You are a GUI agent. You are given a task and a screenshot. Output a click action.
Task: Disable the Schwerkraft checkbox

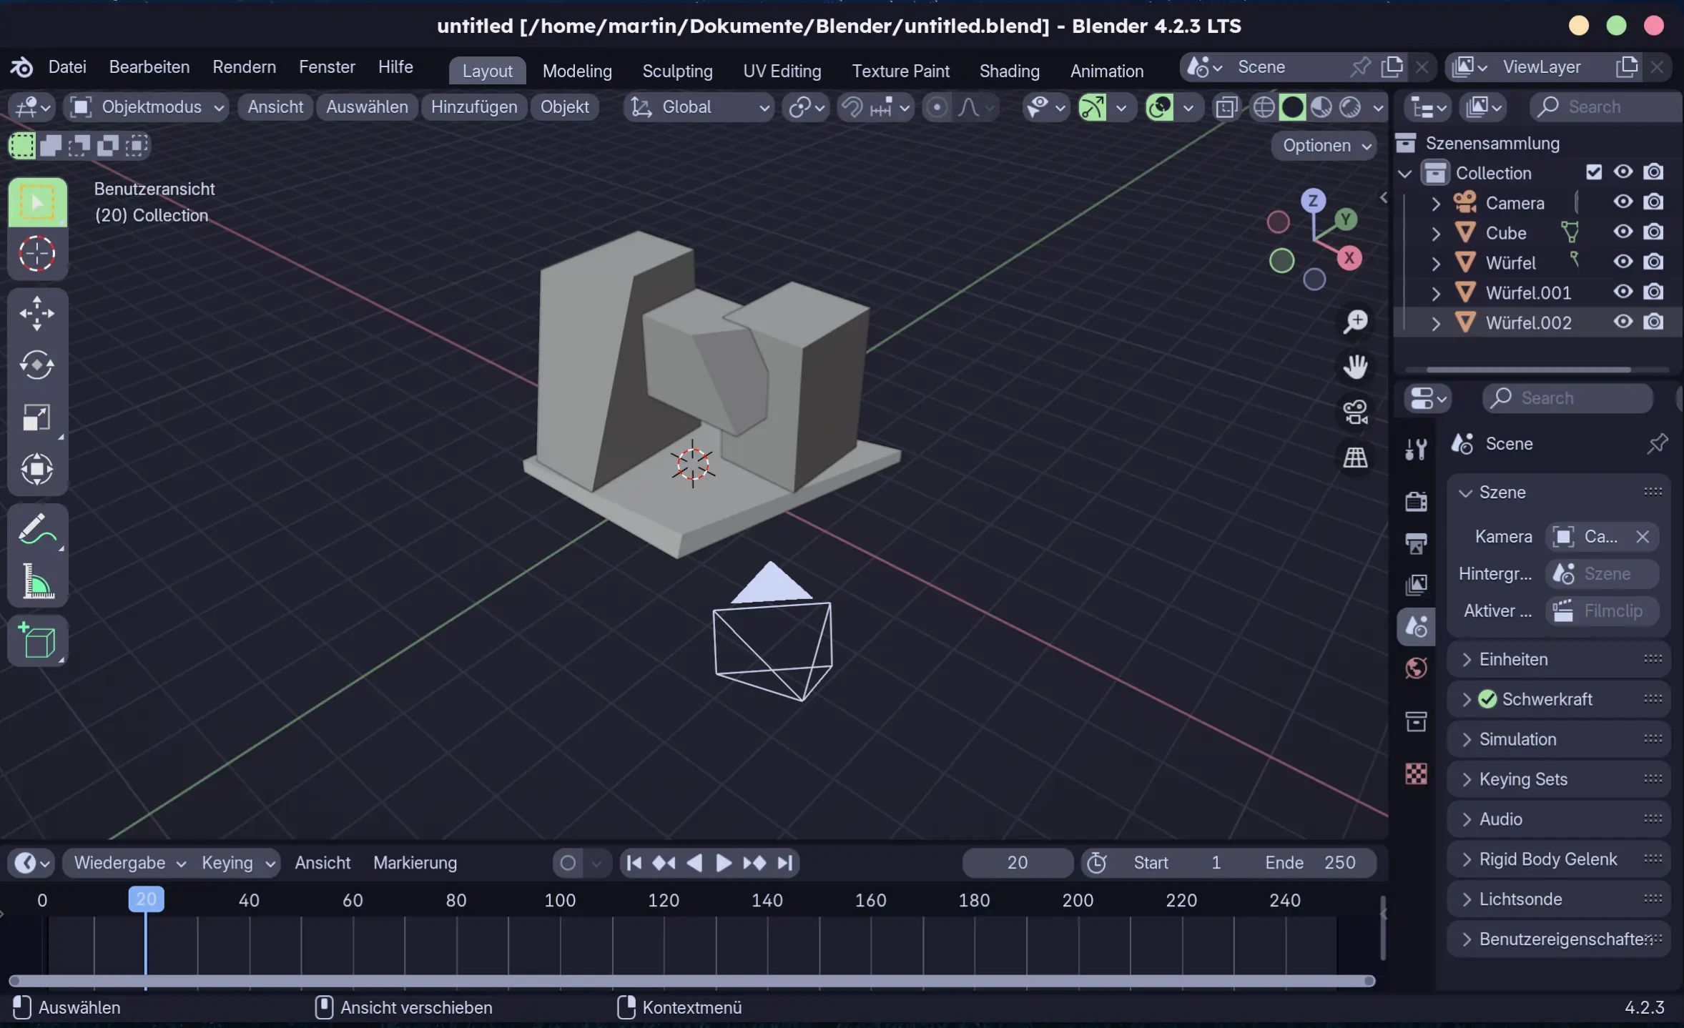tap(1487, 699)
